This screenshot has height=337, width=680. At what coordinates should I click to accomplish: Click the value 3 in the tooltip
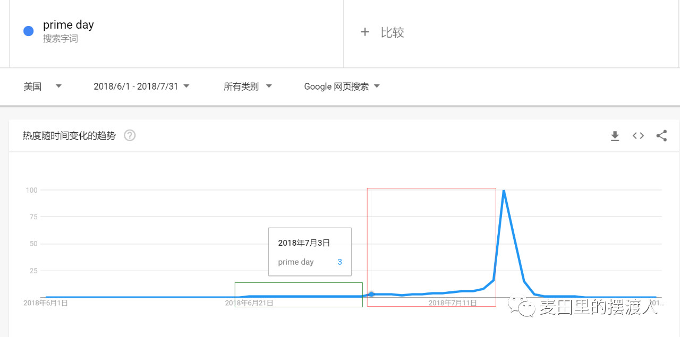339,262
